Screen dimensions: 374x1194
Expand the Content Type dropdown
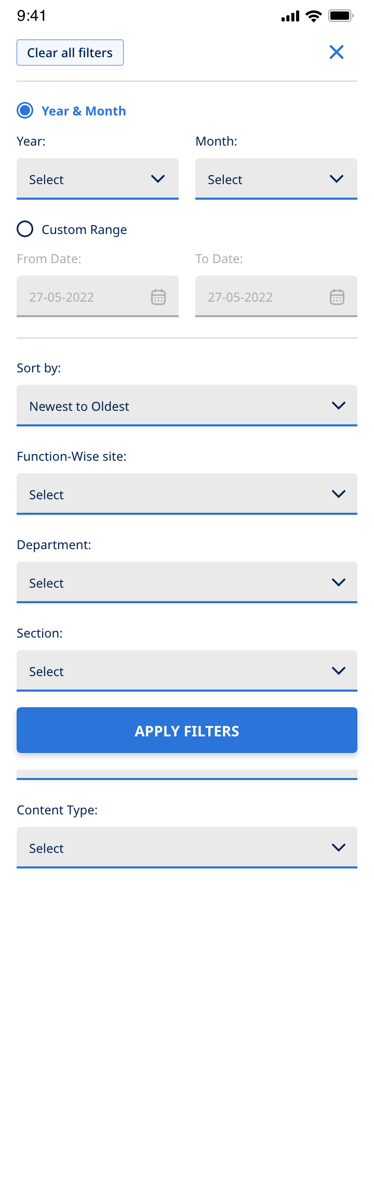[x=187, y=848]
